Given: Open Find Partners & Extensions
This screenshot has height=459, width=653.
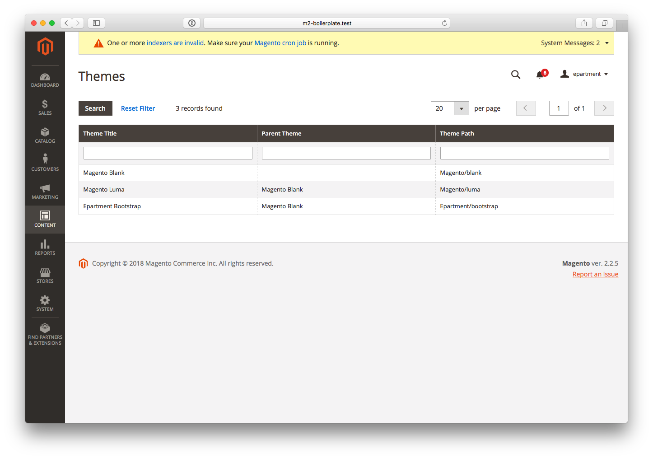Looking at the screenshot, I should [x=45, y=335].
